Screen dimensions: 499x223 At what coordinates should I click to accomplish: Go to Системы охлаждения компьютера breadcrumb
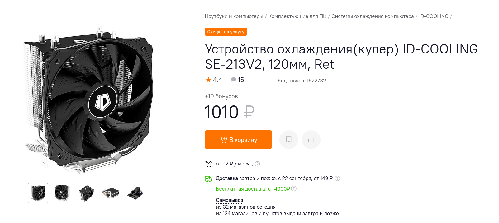coord(373,16)
